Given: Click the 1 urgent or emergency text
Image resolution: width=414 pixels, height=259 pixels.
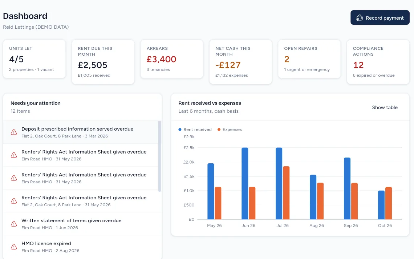Looking at the screenshot, I should (x=307, y=69).
